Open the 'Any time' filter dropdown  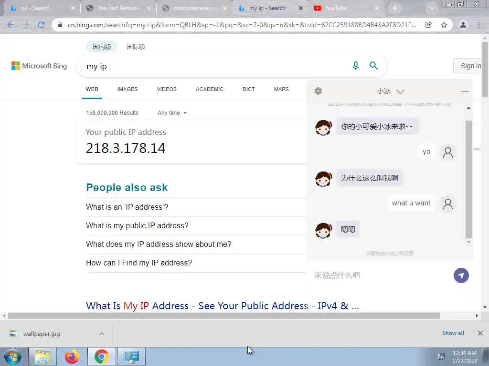[x=172, y=112]
